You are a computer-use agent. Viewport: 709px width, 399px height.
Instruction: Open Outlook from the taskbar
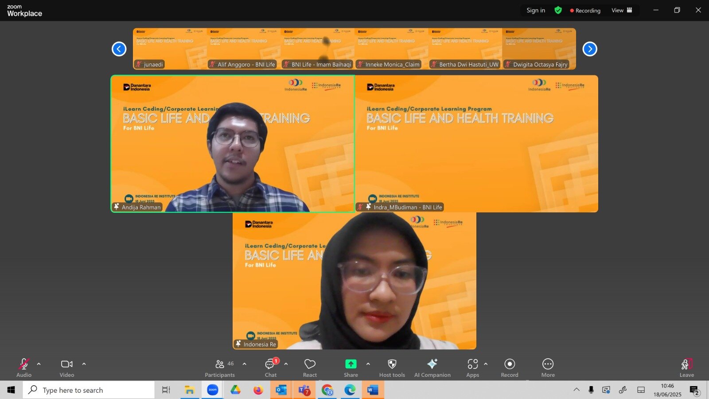(x=281, y=390)
